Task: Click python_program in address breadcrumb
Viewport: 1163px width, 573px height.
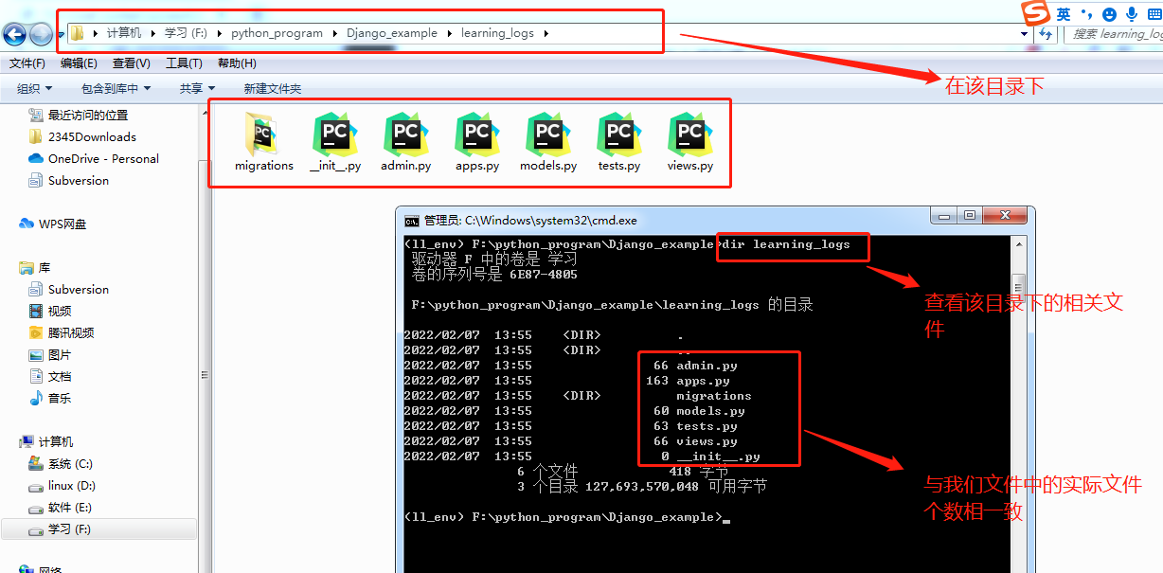Action: click(277, 33)
